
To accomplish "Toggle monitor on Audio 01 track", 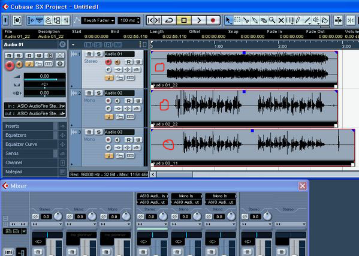I will [117, 62].
